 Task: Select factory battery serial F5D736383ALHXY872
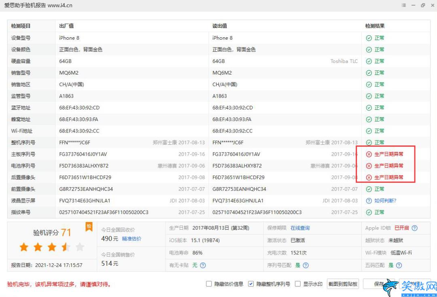pos(84,166)
